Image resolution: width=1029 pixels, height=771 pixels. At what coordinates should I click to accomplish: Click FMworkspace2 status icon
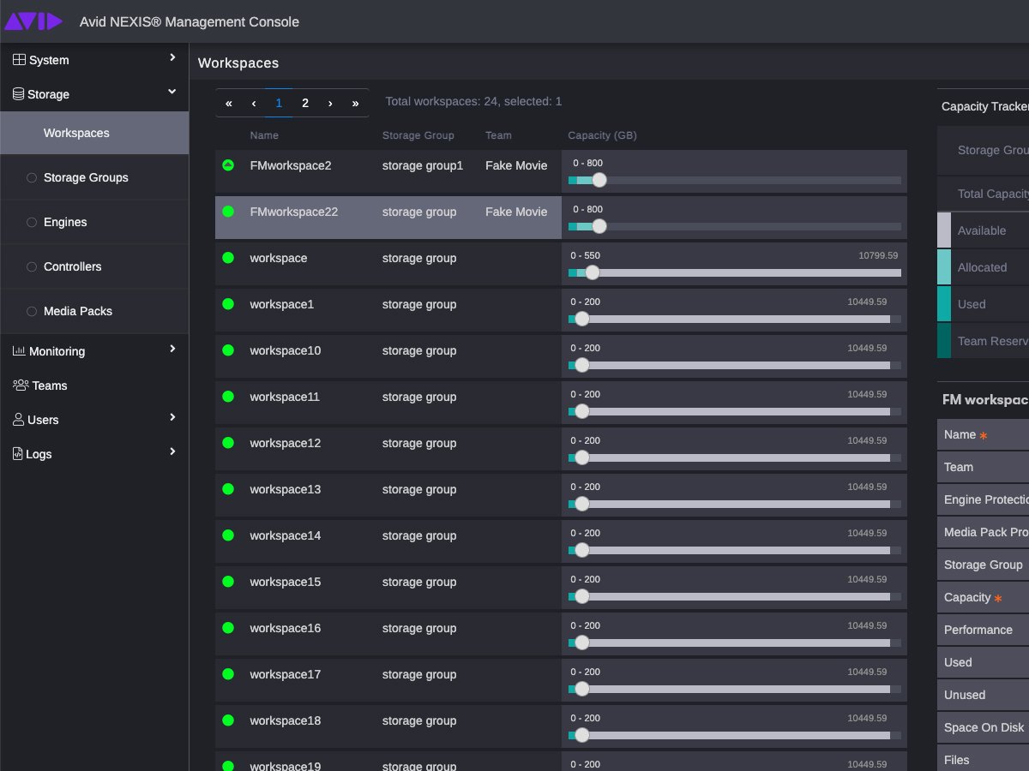click(228, 165)
